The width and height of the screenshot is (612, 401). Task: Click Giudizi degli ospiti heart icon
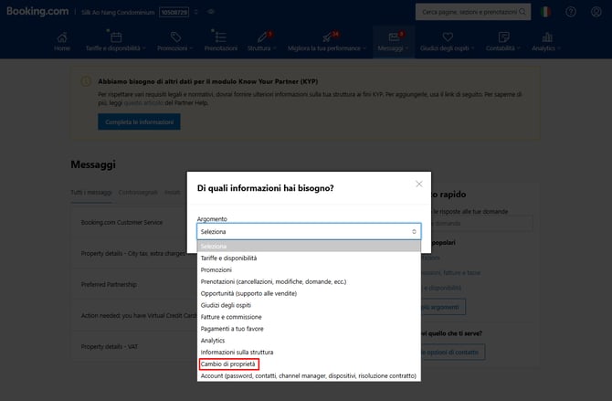coord(448,37)
